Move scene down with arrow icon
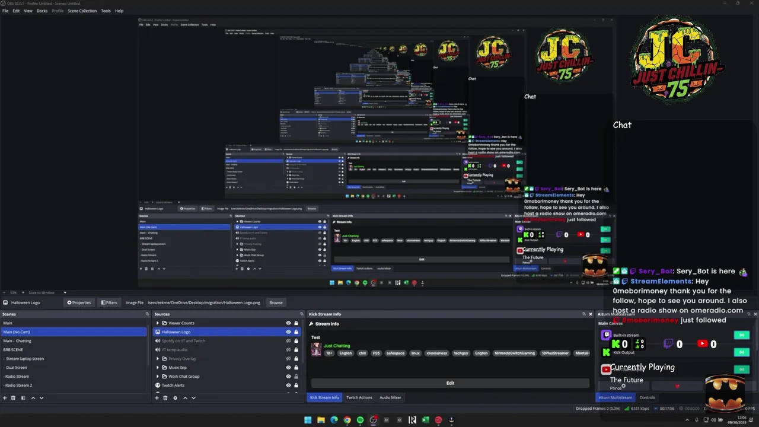This screenshot has height=427, width=759. (41, 398)
